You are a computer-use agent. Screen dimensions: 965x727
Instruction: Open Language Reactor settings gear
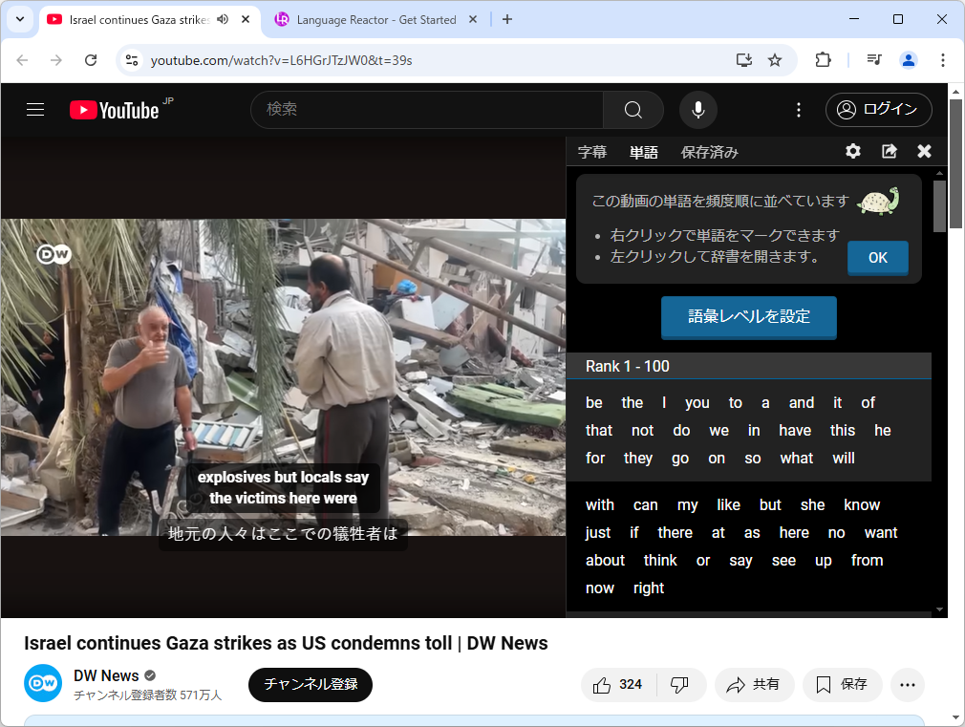pyautogui.click(x=853, y=151)
